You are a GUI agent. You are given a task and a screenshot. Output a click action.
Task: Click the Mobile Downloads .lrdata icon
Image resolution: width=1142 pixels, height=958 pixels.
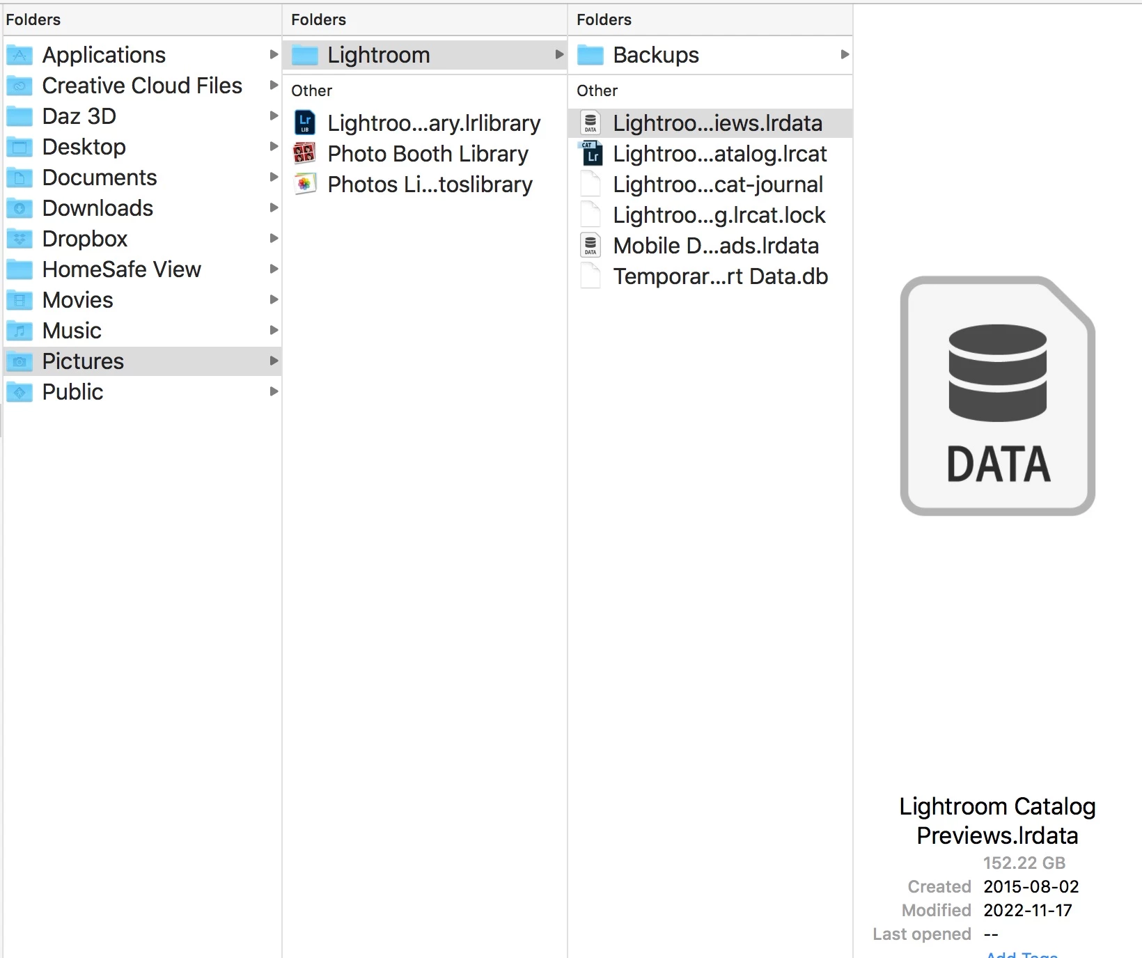[x=590, y=246]
